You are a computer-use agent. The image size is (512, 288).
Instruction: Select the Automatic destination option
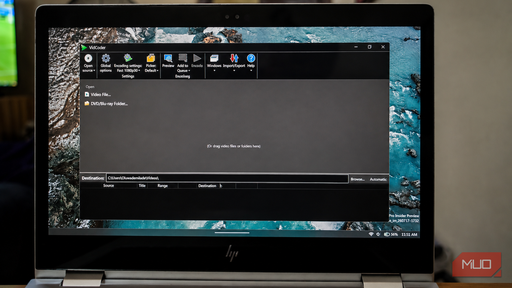point(378,179)
